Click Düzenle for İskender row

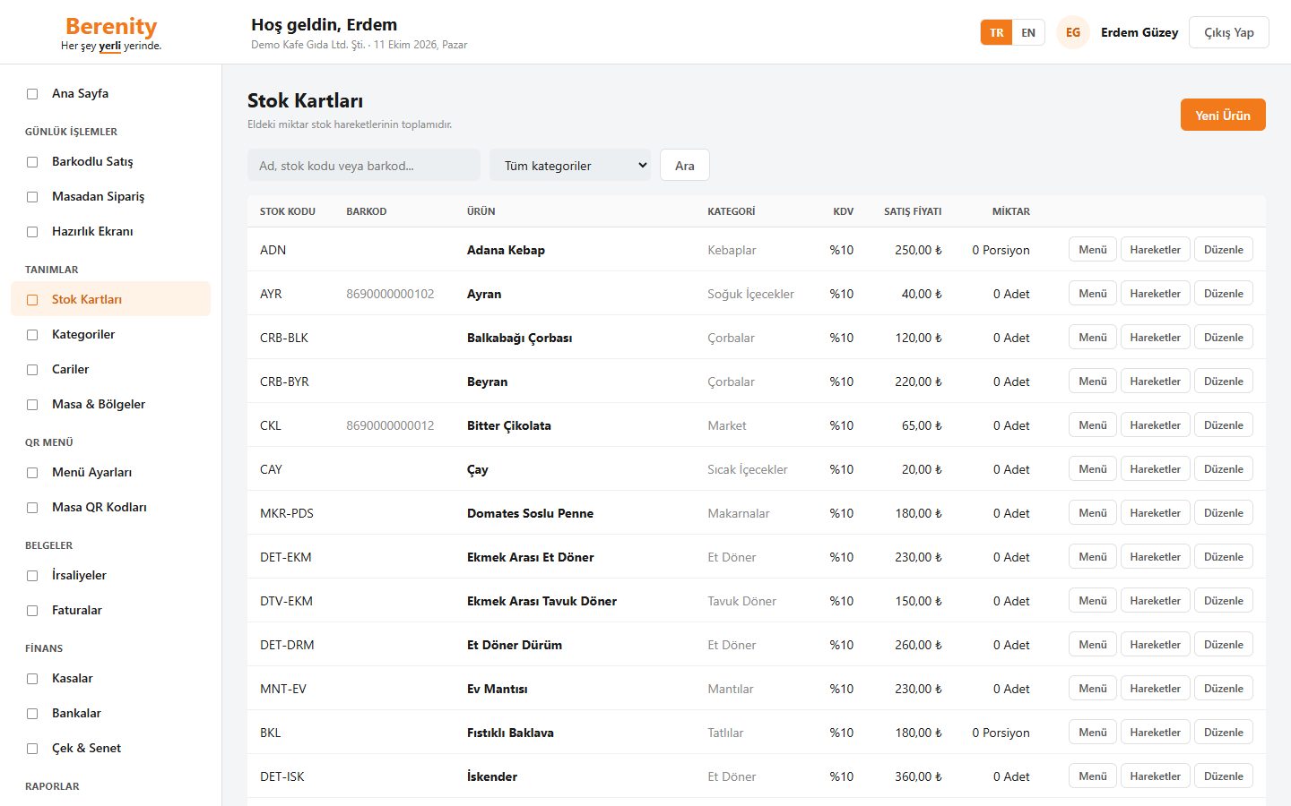[x=1224, y=776]
